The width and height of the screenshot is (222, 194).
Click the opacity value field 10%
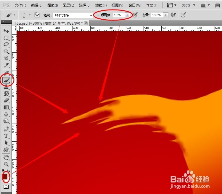pos(119,15)
